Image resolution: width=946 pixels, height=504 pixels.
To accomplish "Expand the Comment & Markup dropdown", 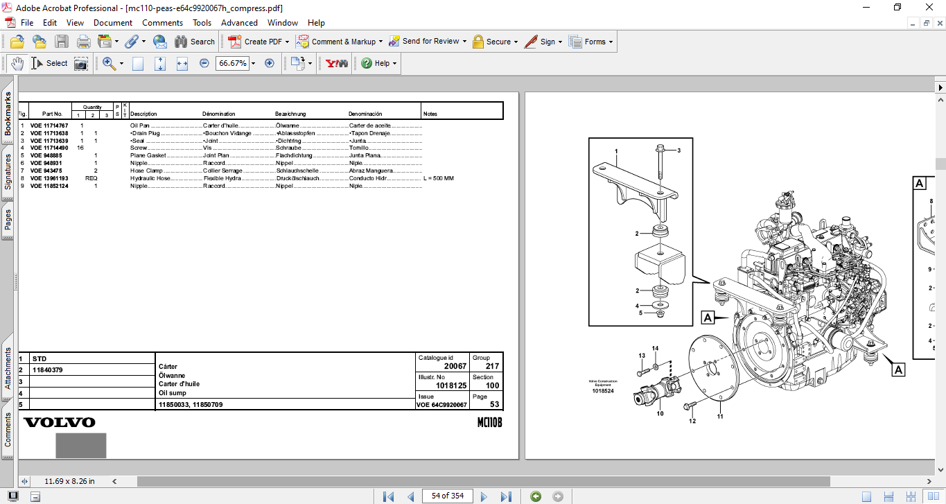I will pos(381,42).
